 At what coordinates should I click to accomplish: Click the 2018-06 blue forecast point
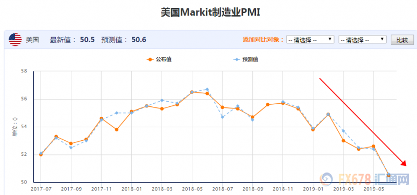coord(207,89)
